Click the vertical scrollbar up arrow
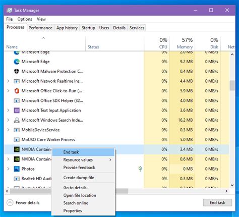 (232, 55)
